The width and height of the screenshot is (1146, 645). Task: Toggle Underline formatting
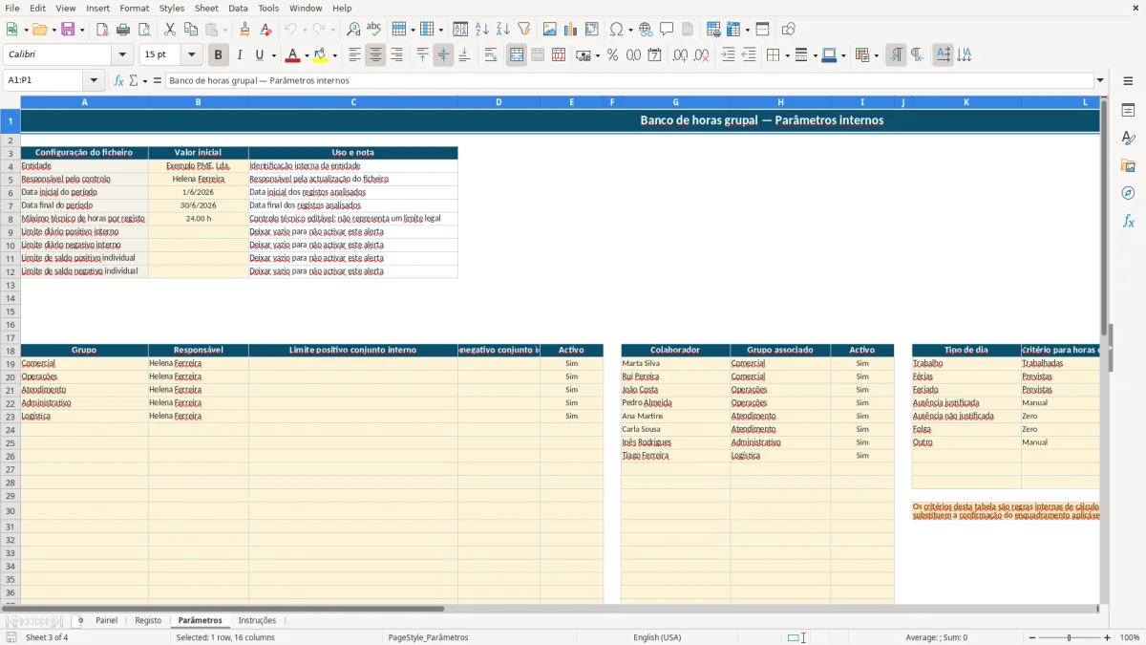tap(259, 55)
